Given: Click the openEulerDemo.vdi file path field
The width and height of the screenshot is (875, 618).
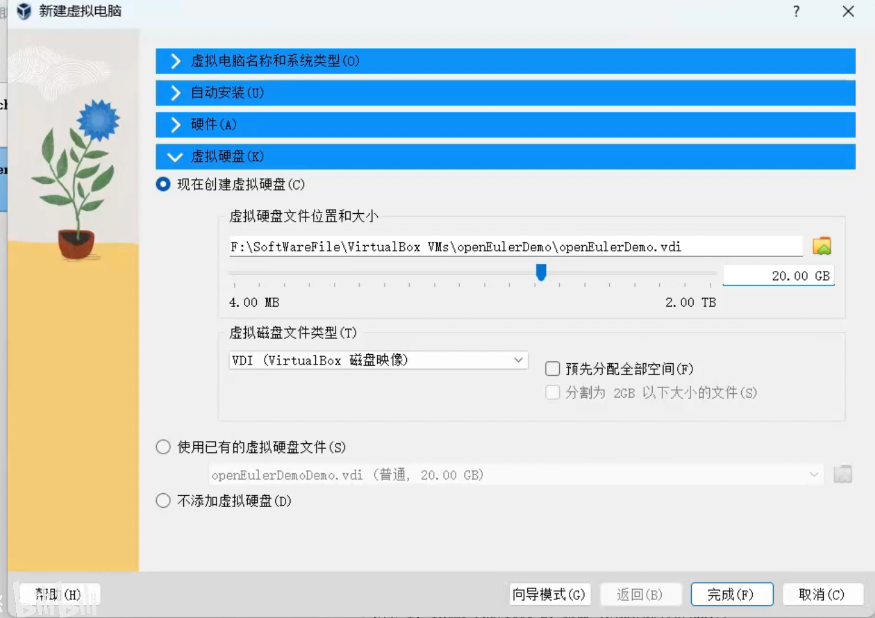Looking at the screenshot, I should [x=516, y=246].
